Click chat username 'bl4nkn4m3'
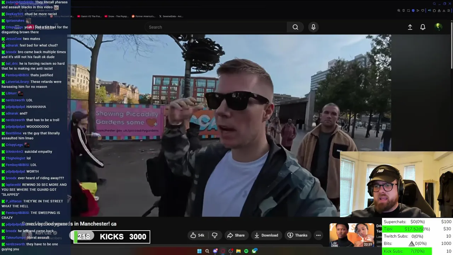Screen dimensions: 453x255 [14, 152]
